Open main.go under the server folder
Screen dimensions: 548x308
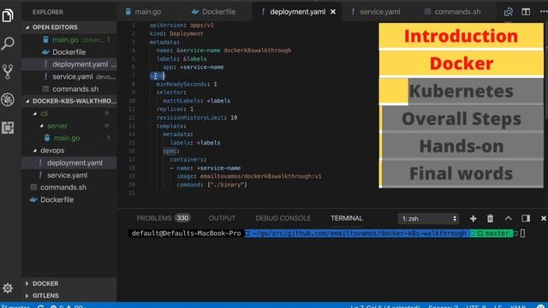(69, 138)
